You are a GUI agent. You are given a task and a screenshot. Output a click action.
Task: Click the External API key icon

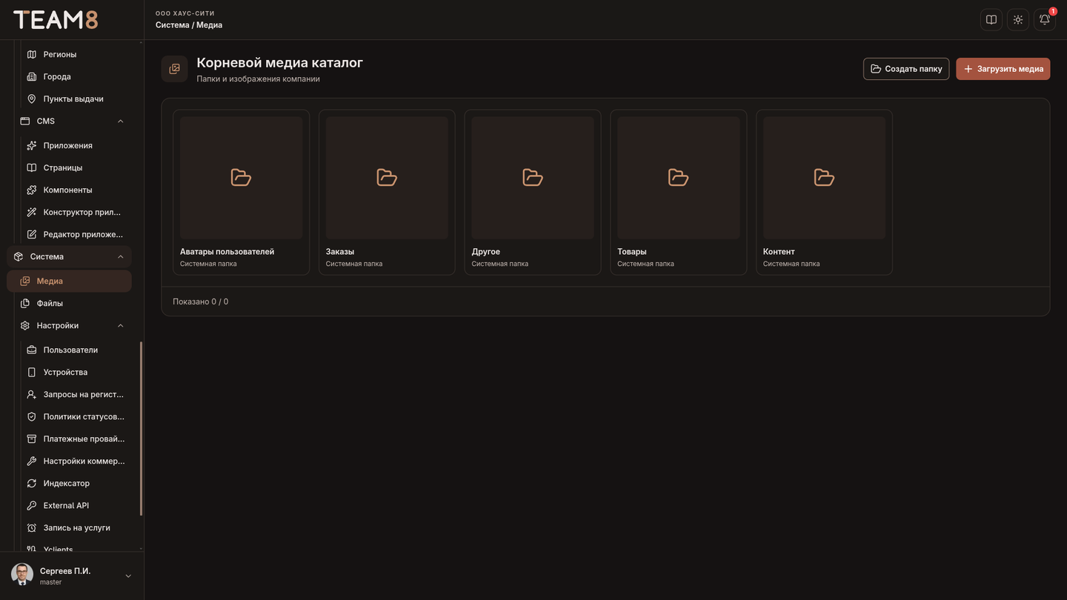pyautogui.click(x=32, y=505)
